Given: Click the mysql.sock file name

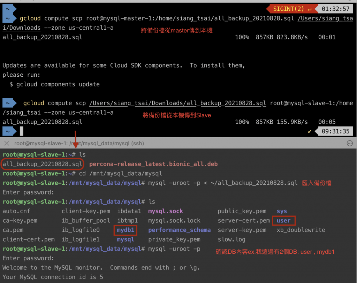Looking at the screenshot, I should click(166, 211).
